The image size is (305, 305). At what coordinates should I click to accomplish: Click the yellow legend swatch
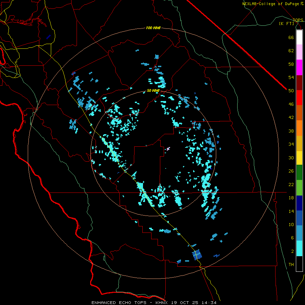pyautogui.click(x=299, y=158)
